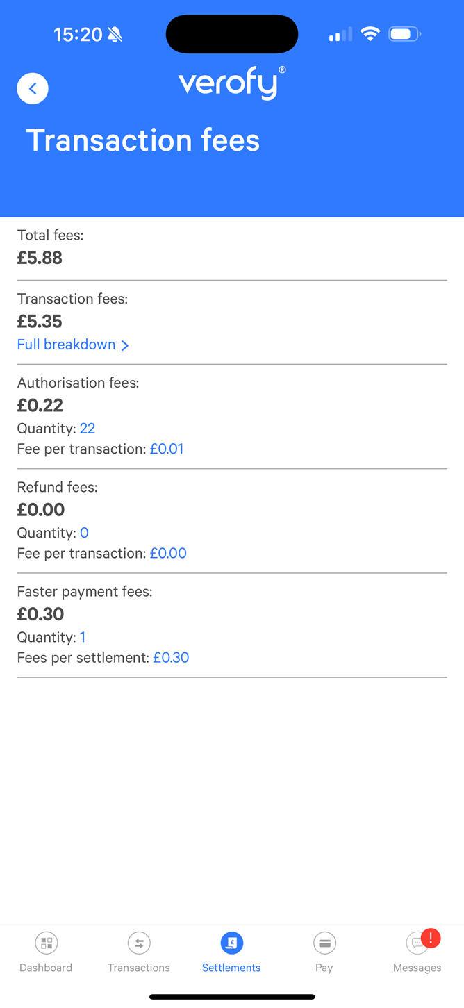Tap the silent mode bell icon
The image size is (464, 1008).
point(115,35)
